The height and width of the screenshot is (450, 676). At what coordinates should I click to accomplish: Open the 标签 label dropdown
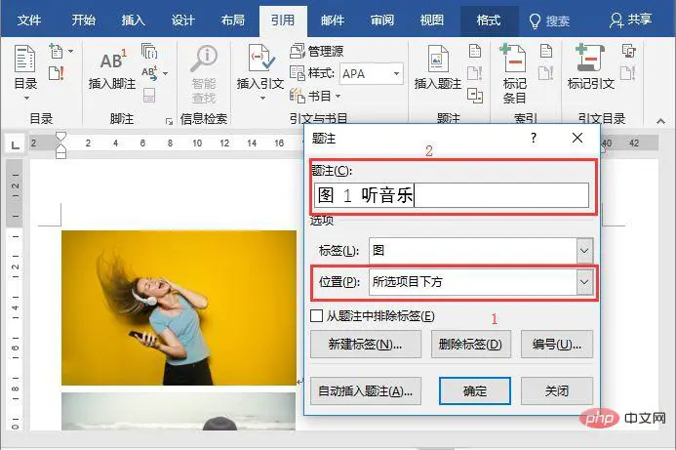click(584, 250)
